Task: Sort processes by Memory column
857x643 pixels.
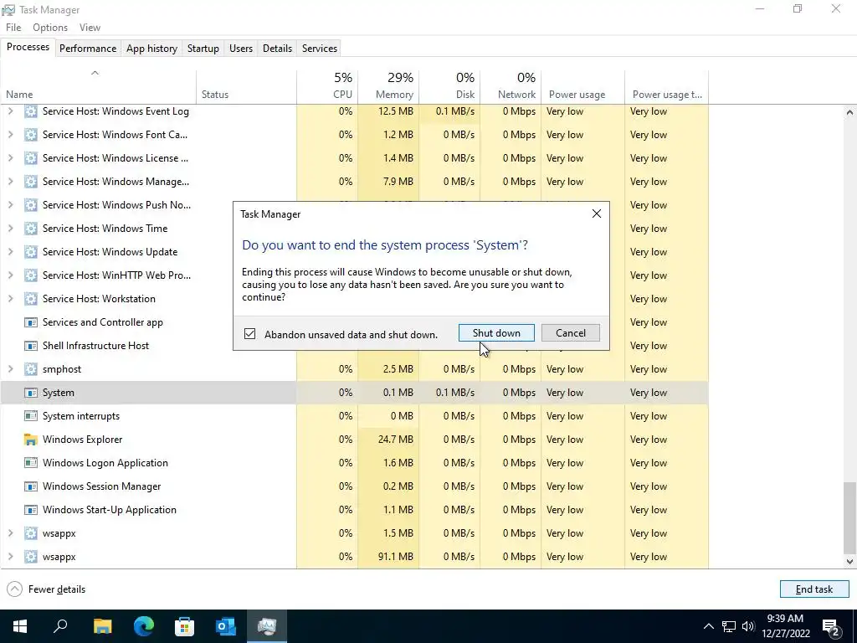Action: (388, 87)
